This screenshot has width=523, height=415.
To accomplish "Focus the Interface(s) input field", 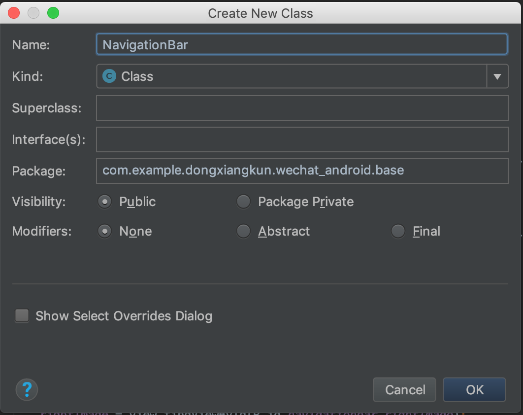I will coord(302,139).
